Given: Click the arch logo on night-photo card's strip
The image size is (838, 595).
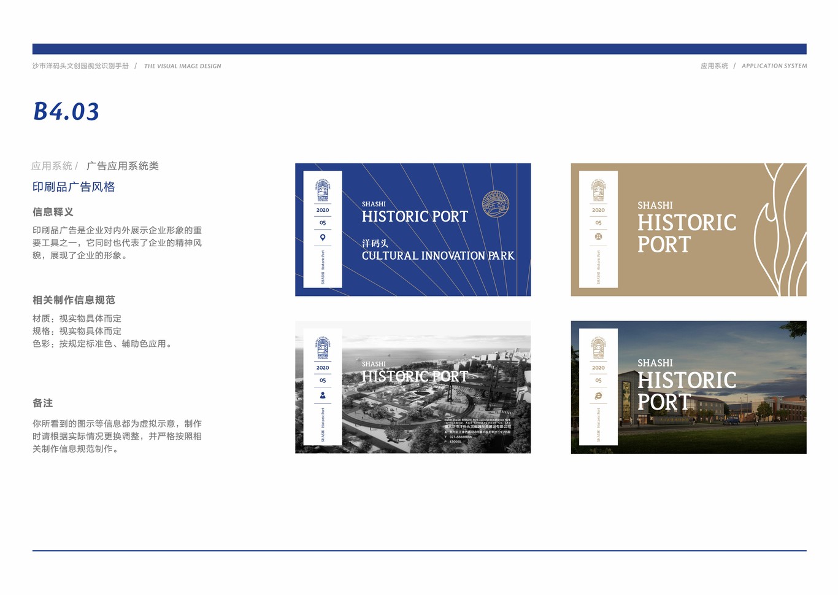Looking at the screenshot, I should pyautogui.click(x=598, y=348).
